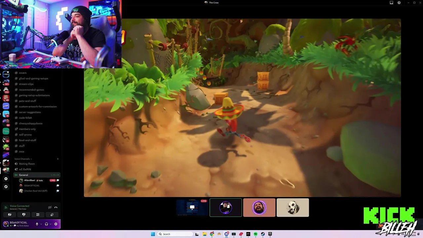
Task: Select the green-outlined participant tile
Action: pos(226,208)
